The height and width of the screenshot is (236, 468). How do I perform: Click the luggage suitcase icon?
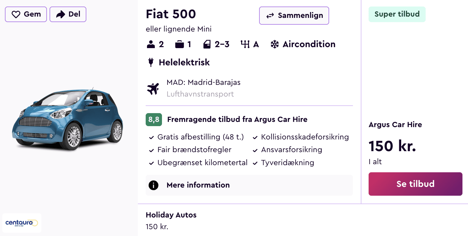tap(180, 44)
